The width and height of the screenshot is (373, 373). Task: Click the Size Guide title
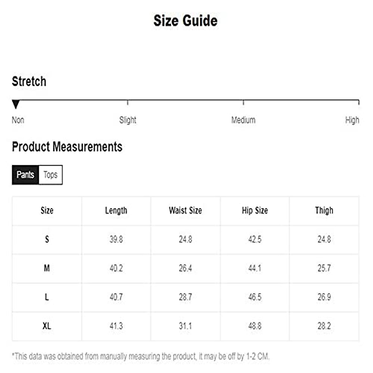tap(186, 21)
